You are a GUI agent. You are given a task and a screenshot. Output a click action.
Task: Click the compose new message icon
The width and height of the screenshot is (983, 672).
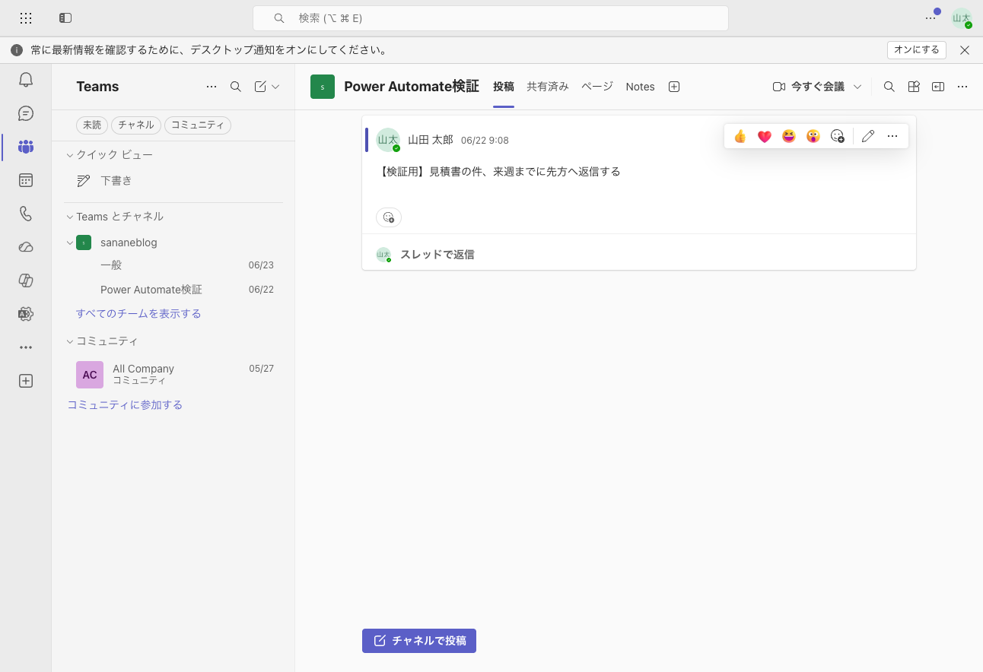260,87
